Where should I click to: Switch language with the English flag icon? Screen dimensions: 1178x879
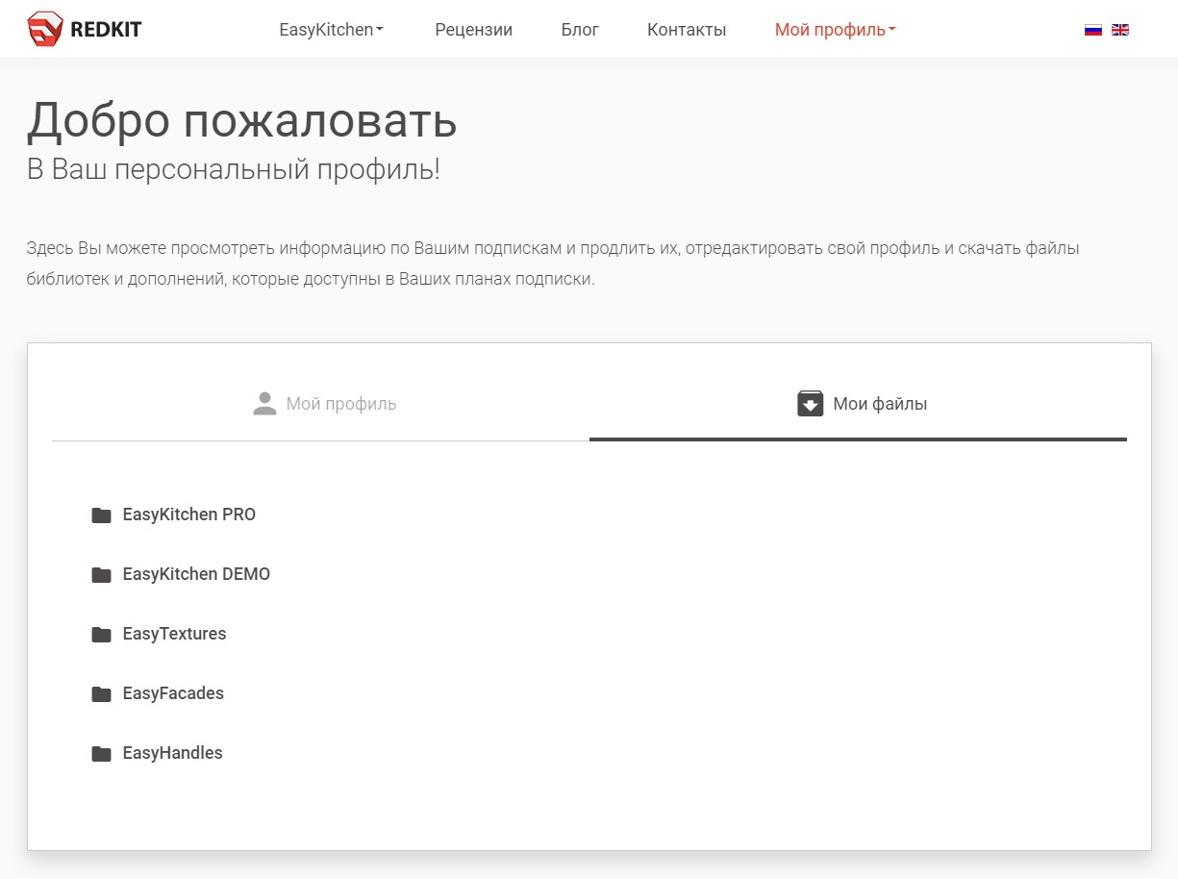point(1120,30)
